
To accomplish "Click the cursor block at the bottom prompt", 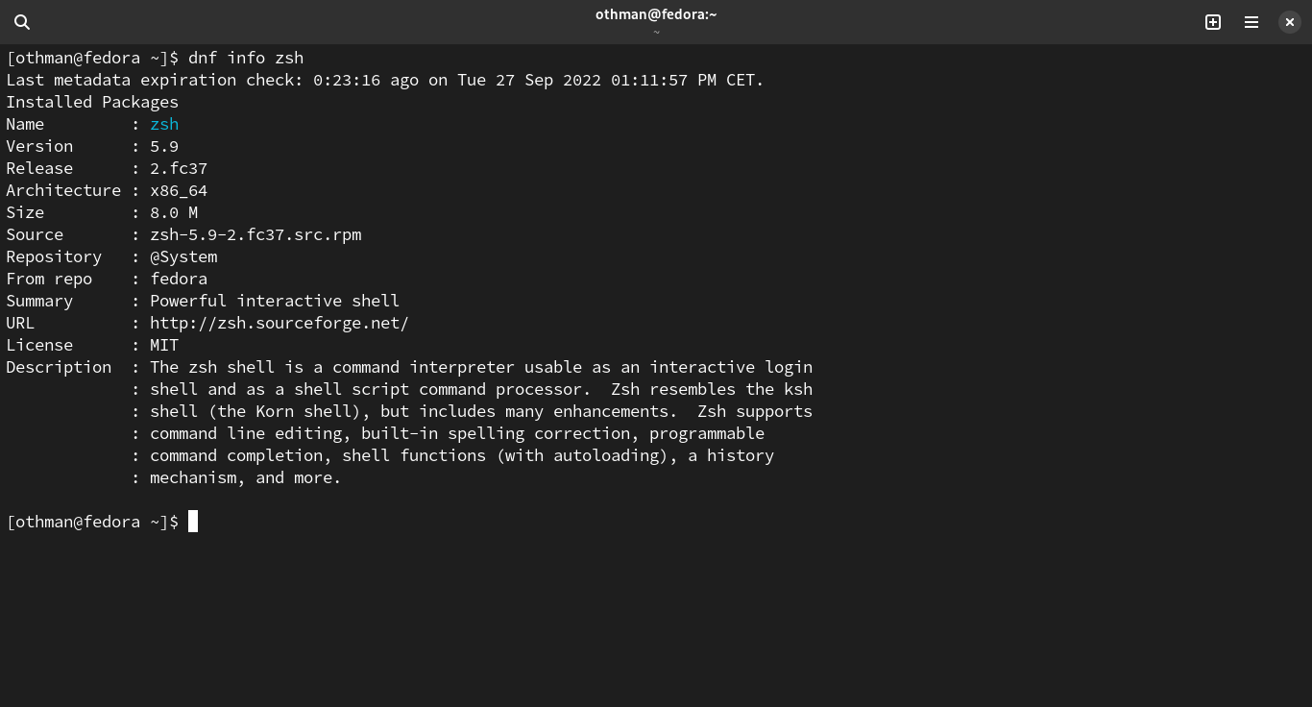I will click(x=193, y=522).
